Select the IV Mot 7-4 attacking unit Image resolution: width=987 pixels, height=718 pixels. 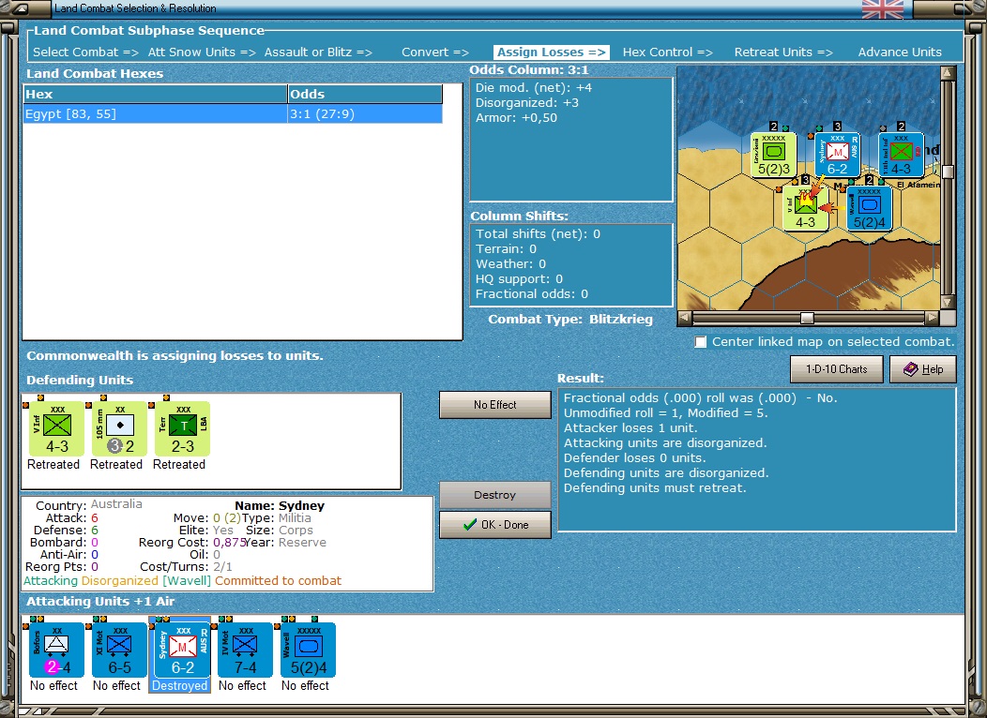tap(246, 651)
